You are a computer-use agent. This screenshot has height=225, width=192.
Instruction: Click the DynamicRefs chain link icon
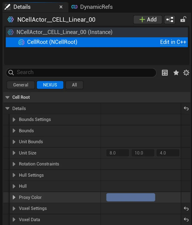tap(74, 7)
